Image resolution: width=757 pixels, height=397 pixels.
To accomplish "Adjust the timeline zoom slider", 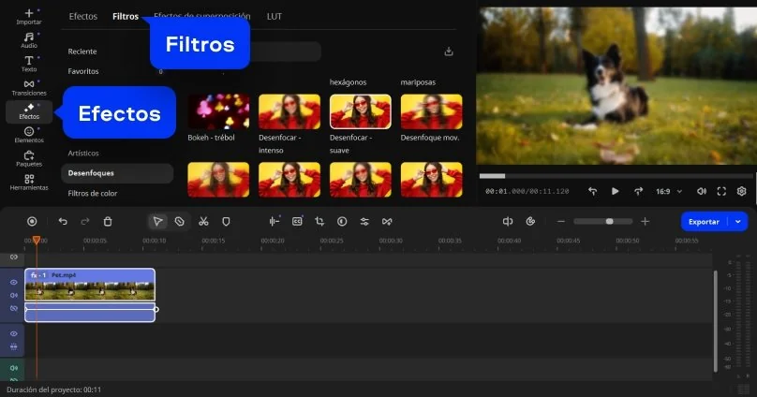I will click(x=609, y=222).
